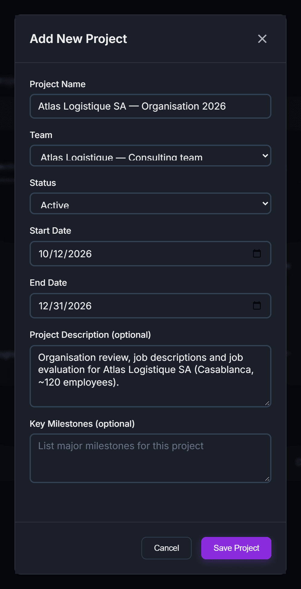
Task: Grab the Project Description resize handle
Action: 267,403
